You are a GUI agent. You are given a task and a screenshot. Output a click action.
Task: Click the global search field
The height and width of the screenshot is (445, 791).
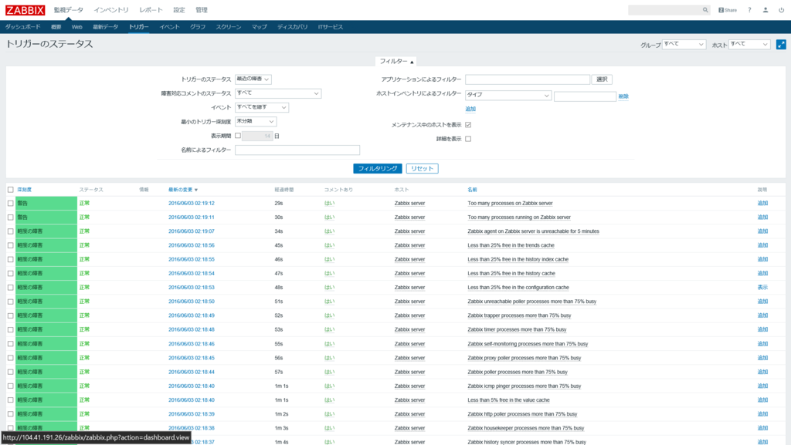coord(665,10)
